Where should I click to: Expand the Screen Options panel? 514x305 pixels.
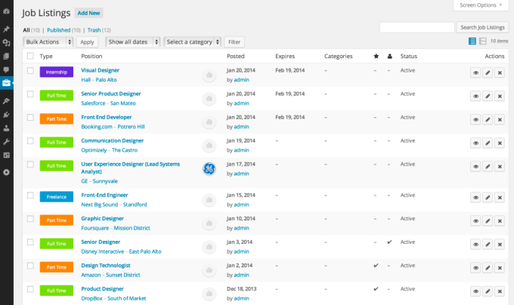pos(481,5)
